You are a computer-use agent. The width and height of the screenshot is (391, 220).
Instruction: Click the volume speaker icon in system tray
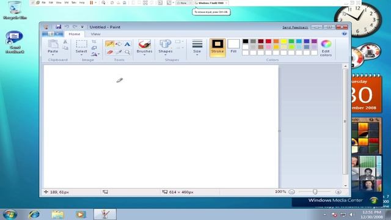351,215
